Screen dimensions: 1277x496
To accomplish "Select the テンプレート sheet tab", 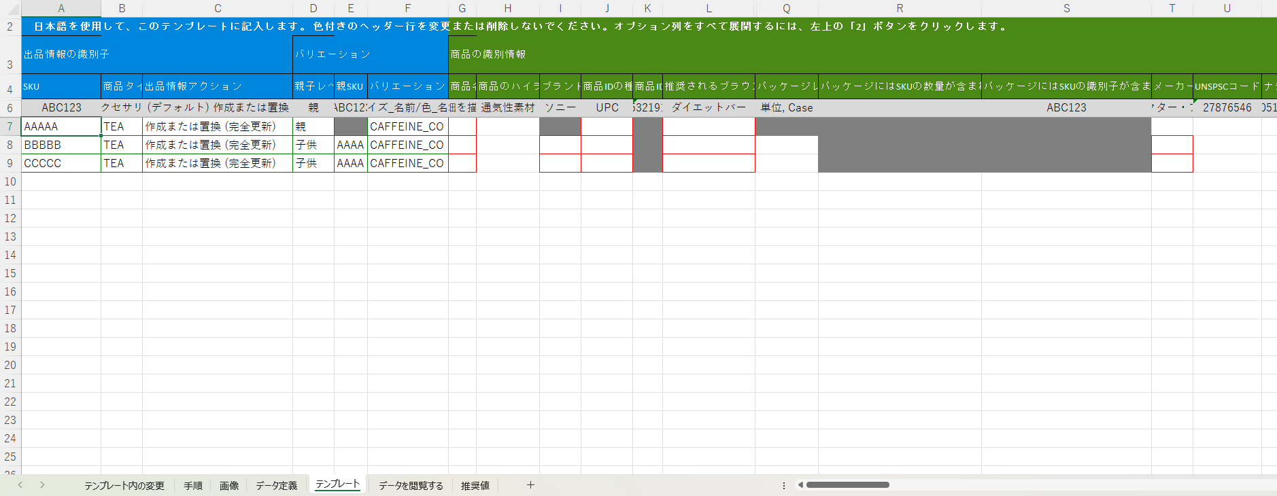I will pyautogui.click(x=337, y=484).
